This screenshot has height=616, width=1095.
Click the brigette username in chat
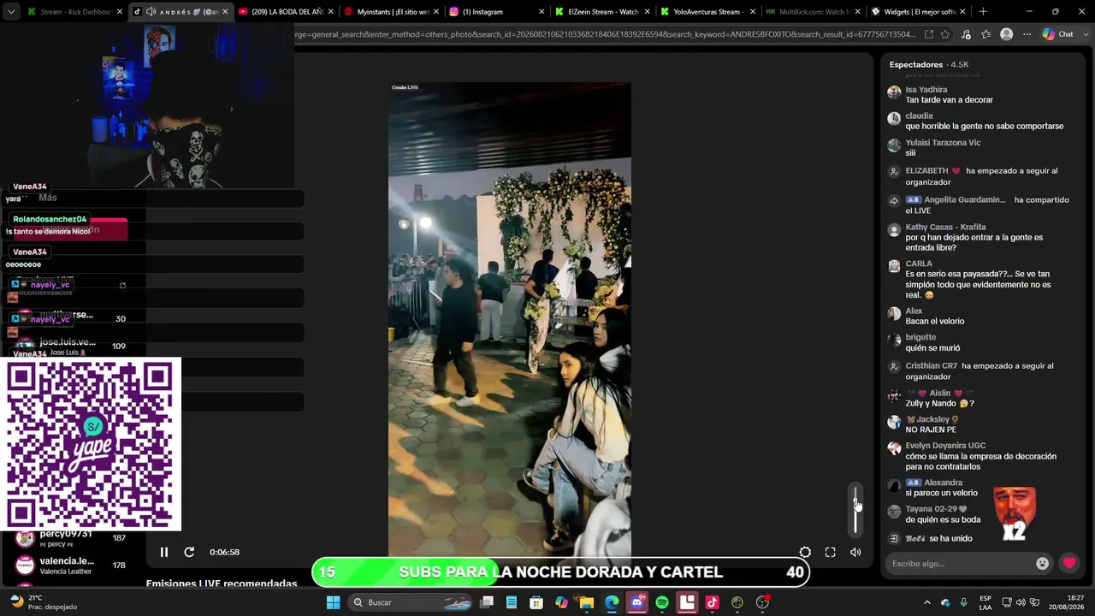point(920,338)
